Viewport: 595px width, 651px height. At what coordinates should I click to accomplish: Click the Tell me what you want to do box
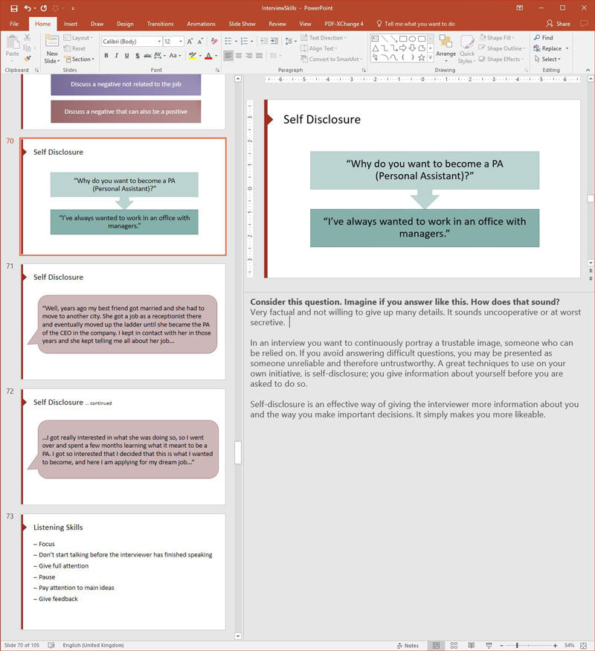point(415,24)
